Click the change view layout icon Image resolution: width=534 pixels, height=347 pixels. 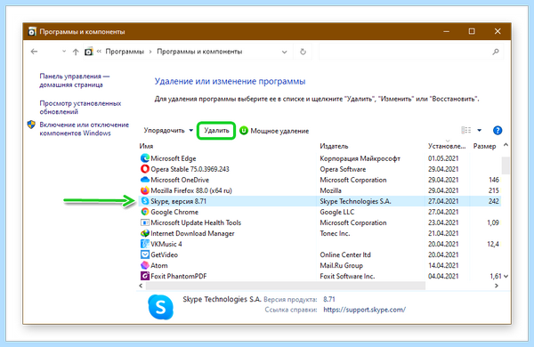click(x=465, y=130)
